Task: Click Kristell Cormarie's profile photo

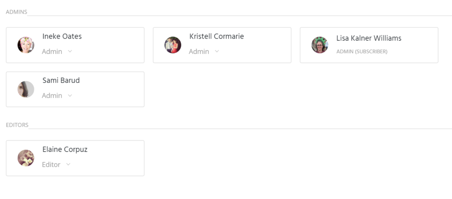Action: (x=173, y=45)
